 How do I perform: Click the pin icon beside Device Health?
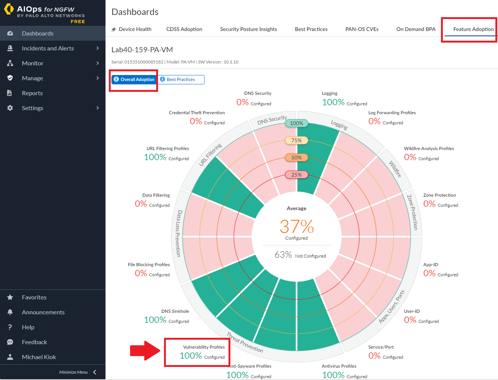click(114, 29)
